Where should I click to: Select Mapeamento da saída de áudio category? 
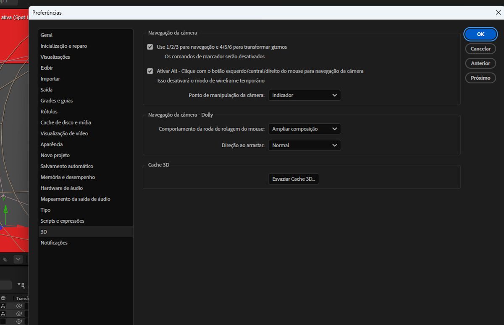click(85, 199)
